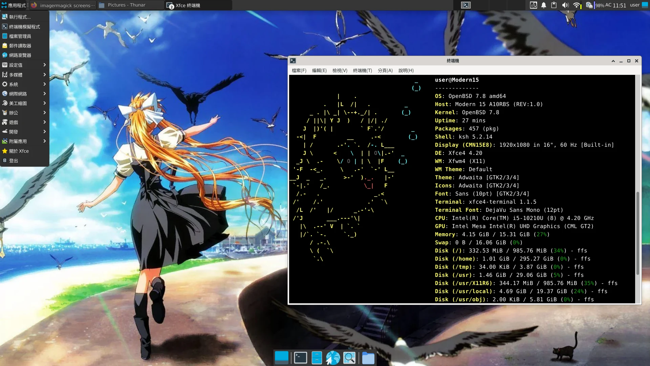This screenshot has width=650, height=366.
Task: Click the terminal window vertical scrollbar
Action: 638,234
